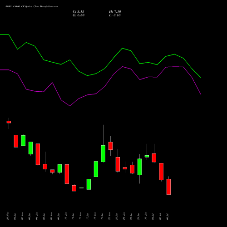Click the "03 Jul" date axis label
Screen dimensions: 227x227
[168, 217]
